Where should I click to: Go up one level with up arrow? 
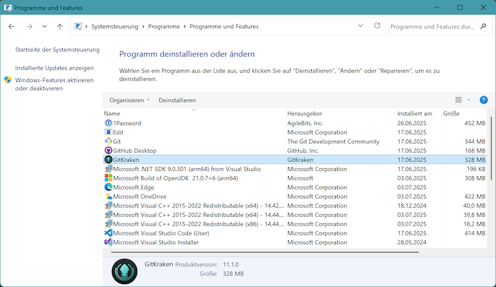[60, 27]
